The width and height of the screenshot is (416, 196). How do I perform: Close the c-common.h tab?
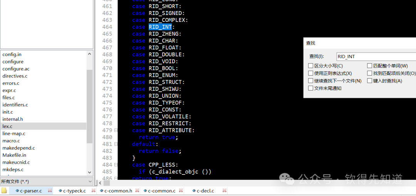click(137, 191)
